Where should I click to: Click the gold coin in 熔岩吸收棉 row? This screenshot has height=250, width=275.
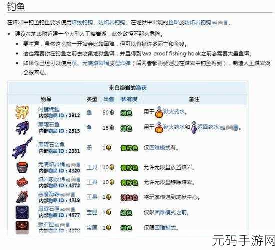click(112, 182)
